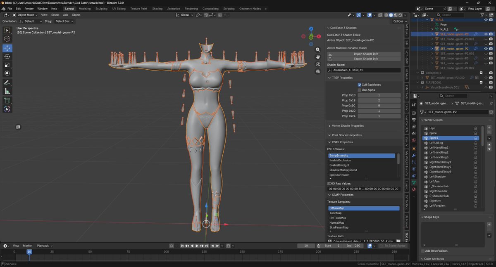Select the Annotate tool

pyautogui.click(x=7, y=83)
